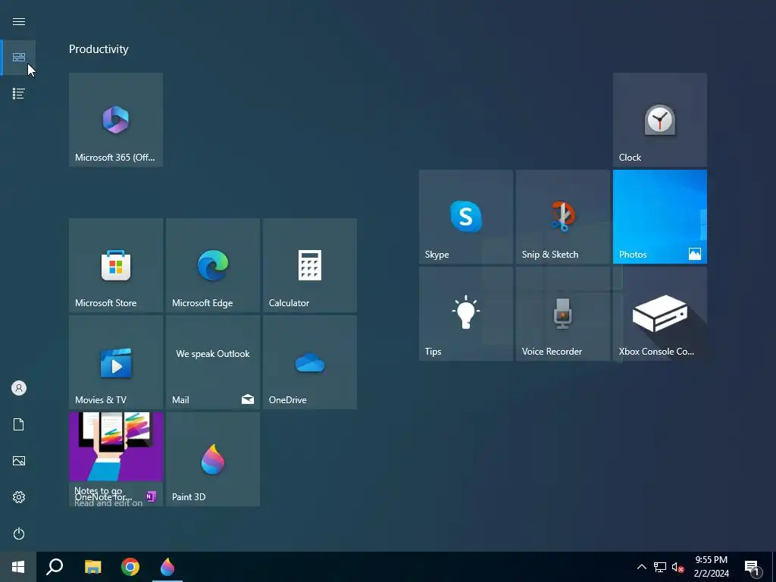
Task: Launch Skype from its tile
Action: pyautogui.click(x=466, y=217)
